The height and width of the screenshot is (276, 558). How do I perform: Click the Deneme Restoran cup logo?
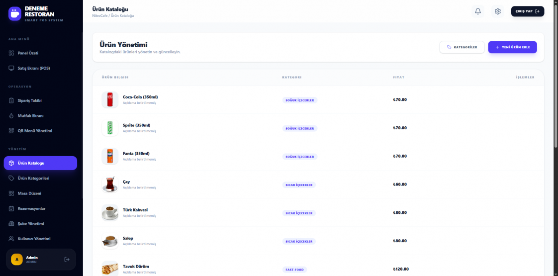(15, 13)
